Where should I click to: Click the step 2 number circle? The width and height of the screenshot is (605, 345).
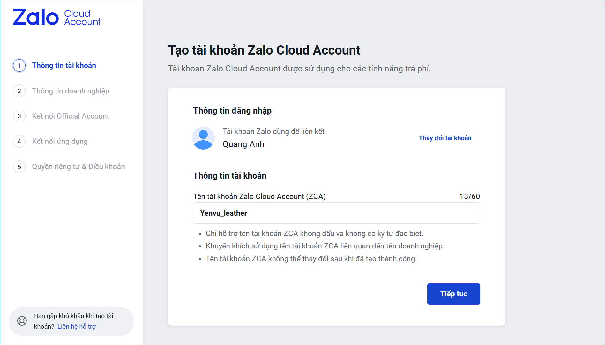(19, 91)
